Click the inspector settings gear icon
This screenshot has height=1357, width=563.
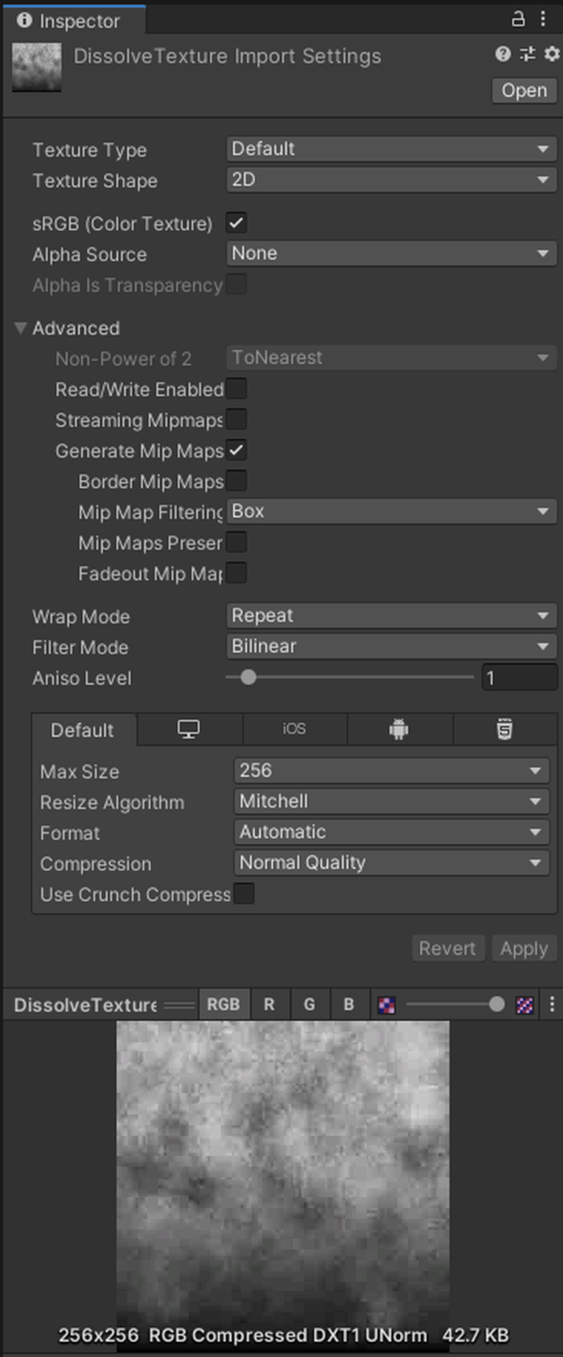tap(551, 54)
